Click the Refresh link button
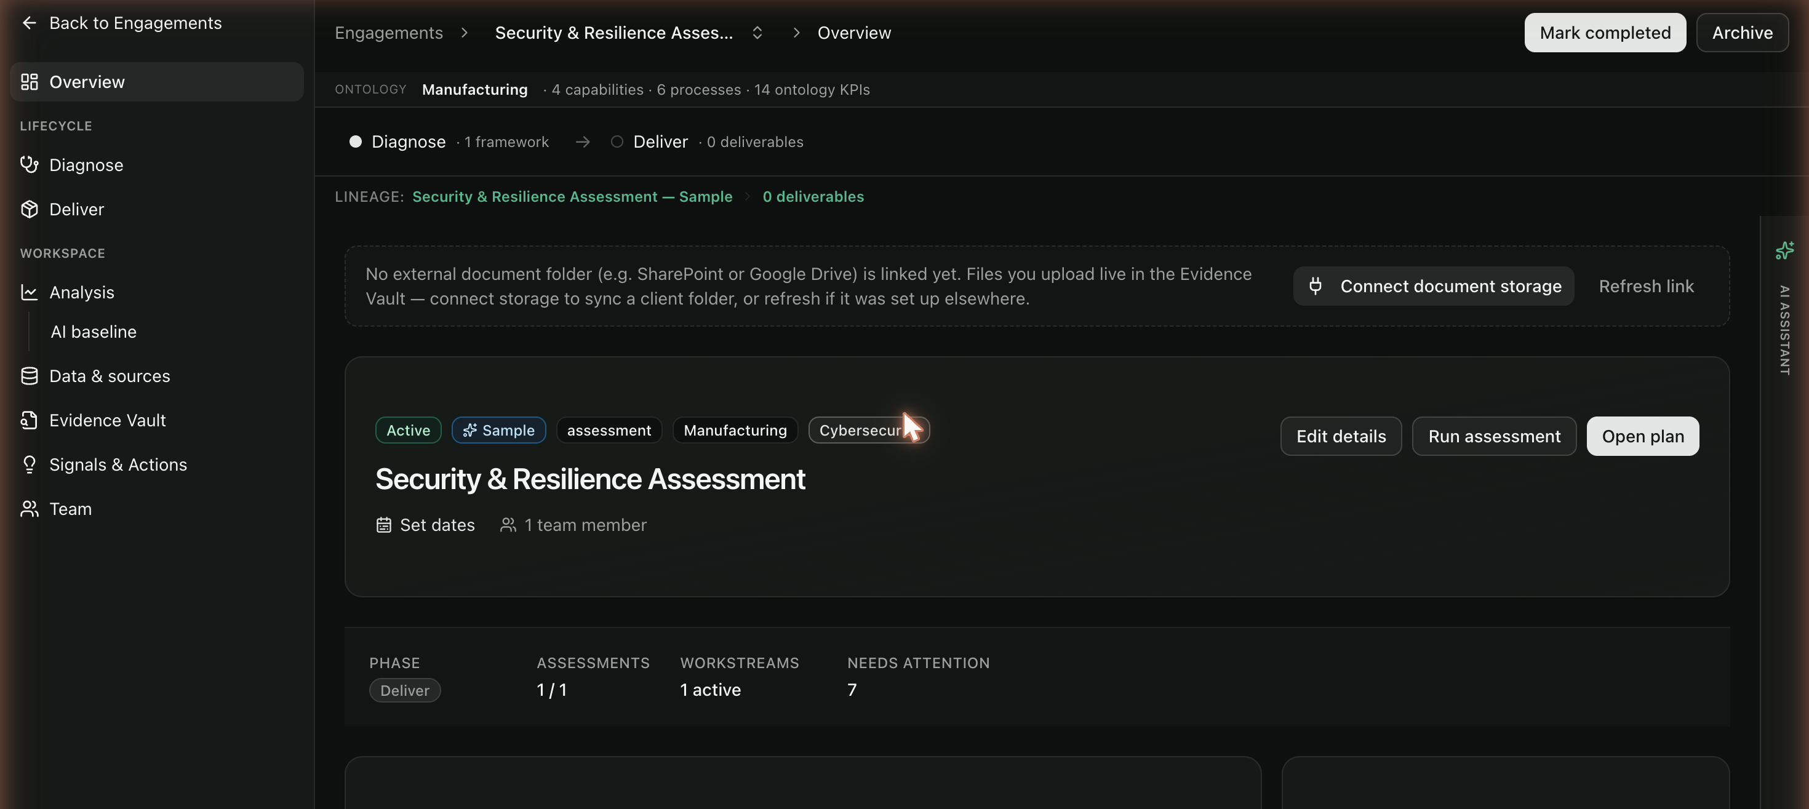 coord(1646,286)
